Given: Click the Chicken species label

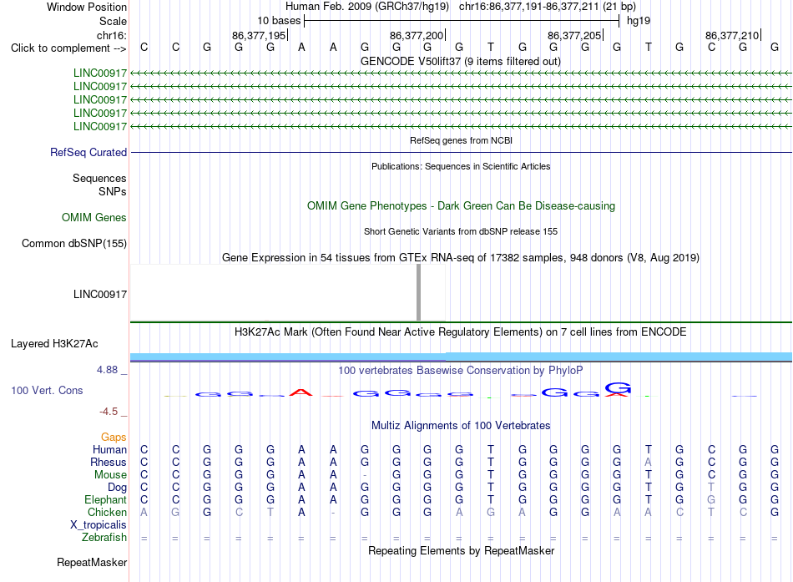Looking at the screenshot, I should pos(107,512).
